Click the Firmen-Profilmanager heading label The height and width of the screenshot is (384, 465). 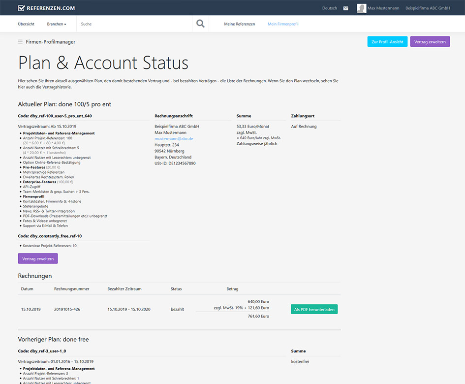(51, 42)
